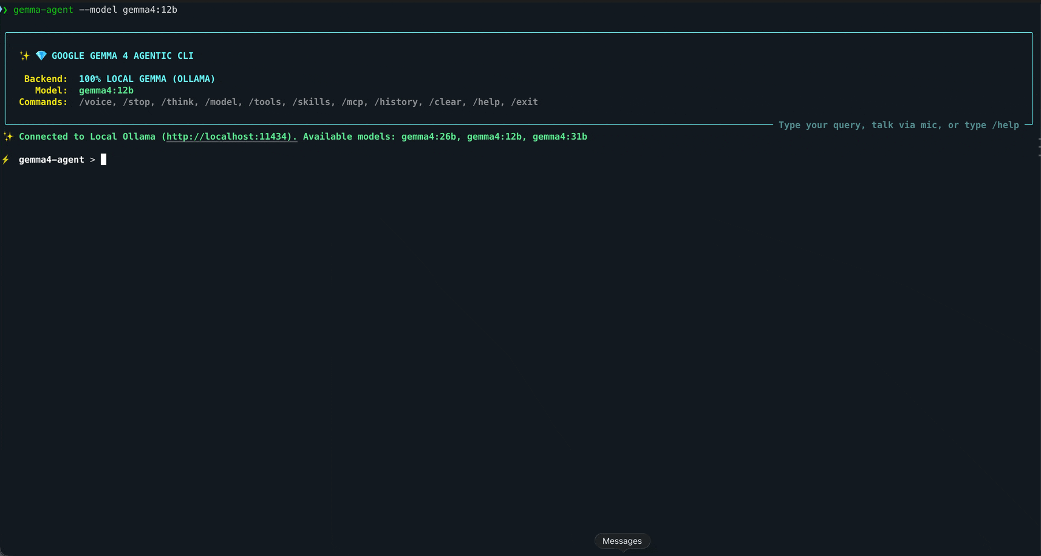This screenshot has width=1041, height=556.
Task: Click the 'Connected to Local Ollama' status text
Action: point(87,137)
